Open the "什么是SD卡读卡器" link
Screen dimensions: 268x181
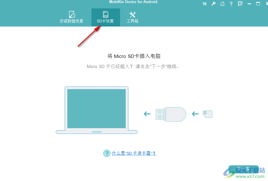134,153
